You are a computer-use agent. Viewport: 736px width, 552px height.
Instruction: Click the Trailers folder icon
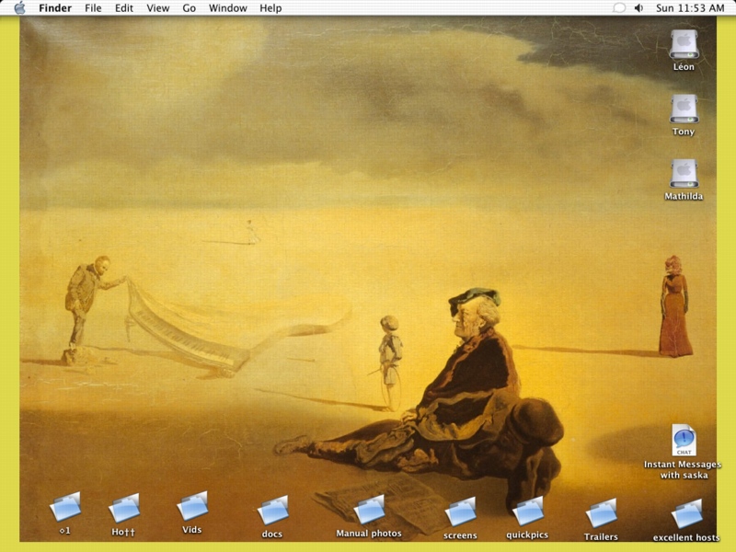pyautogui.click(x=601, y=512)
